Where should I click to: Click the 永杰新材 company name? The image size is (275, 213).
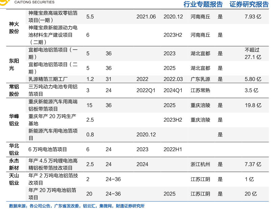[x=14, y=164]
